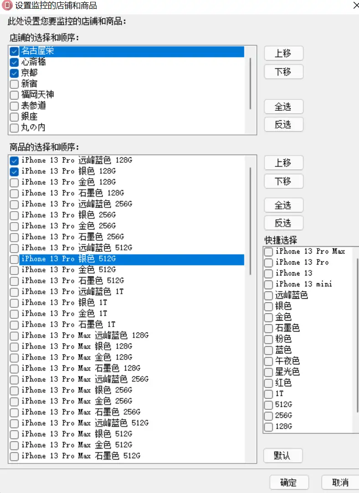Move selected product down with 下移 button
Screen dimensions: 359x493
coord(284,182)
